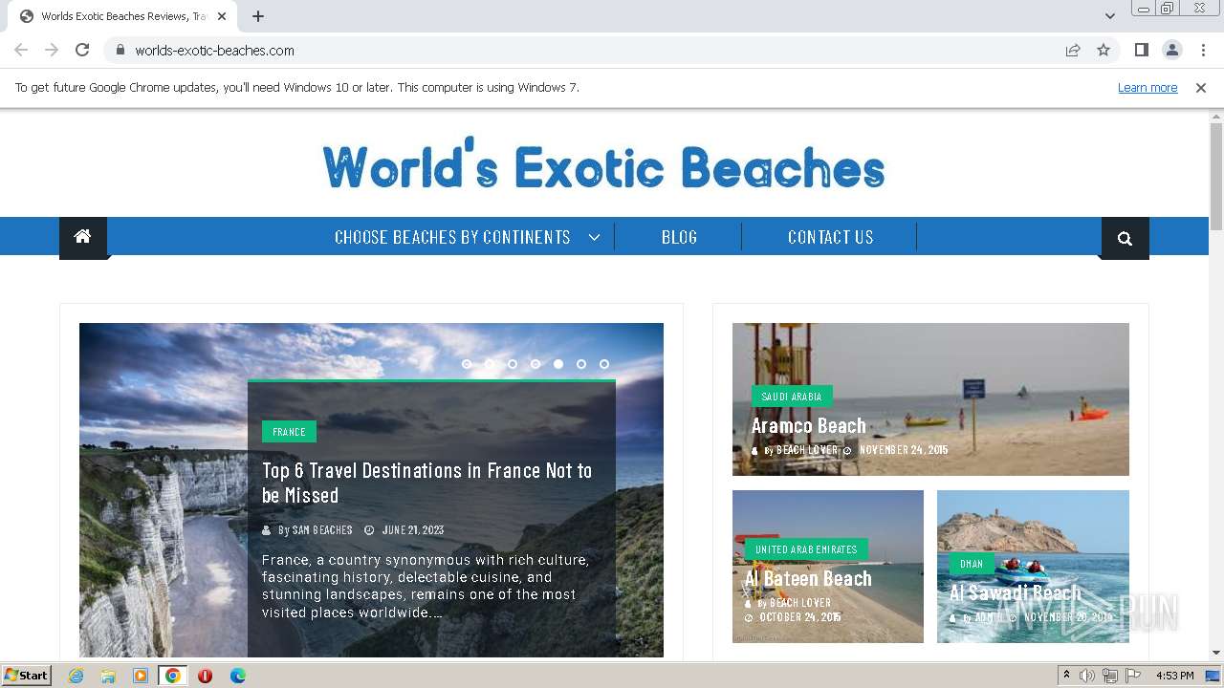Open the Al Sawadi Beach article

(1016, 593)
